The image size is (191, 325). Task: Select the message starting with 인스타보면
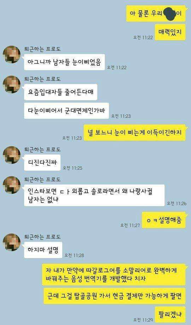(94, 195)
